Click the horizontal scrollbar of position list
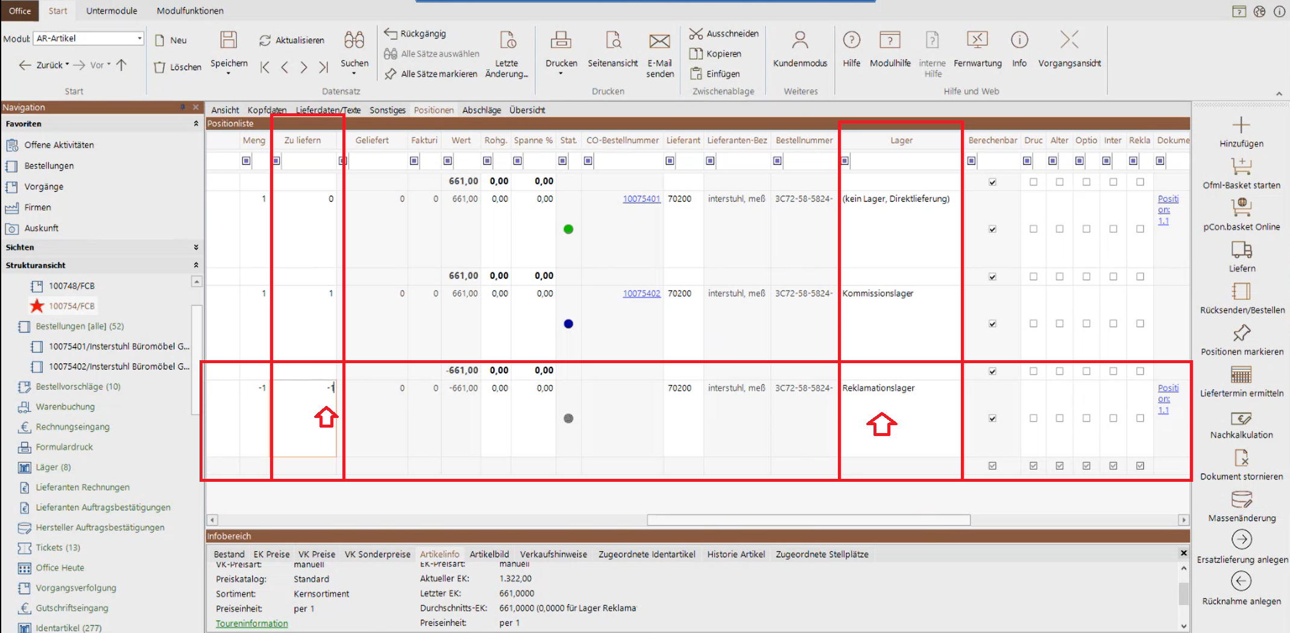Screen dimensions: 1290x633 pos(808,520)
